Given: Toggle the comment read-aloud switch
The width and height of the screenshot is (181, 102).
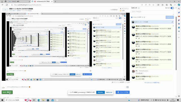Looking at the screenshot, I should pos(172,8).
